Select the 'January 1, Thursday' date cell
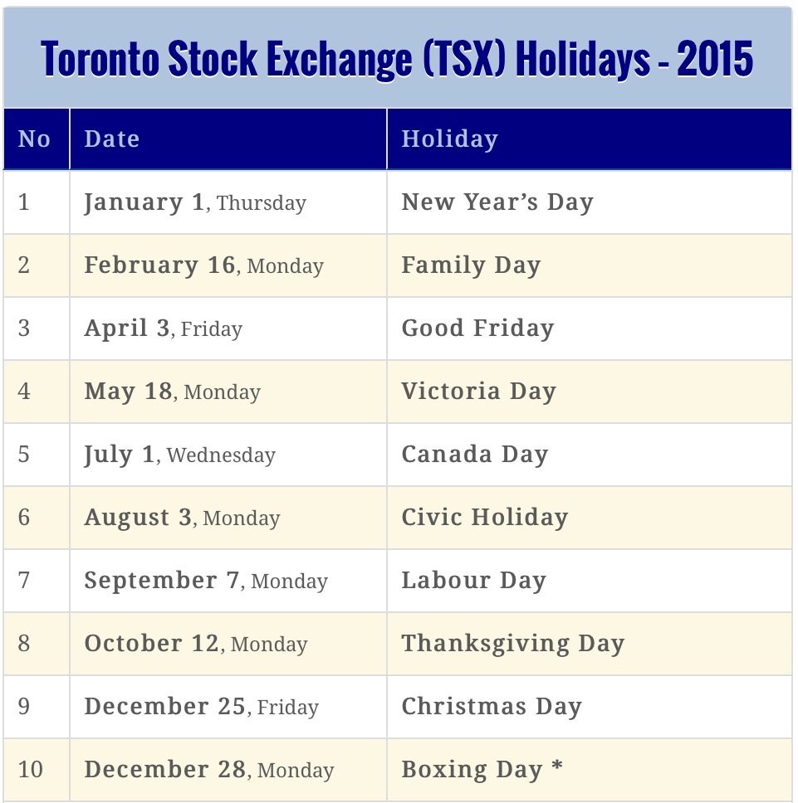This screenshot has width=798, height=803. (195, 202)
